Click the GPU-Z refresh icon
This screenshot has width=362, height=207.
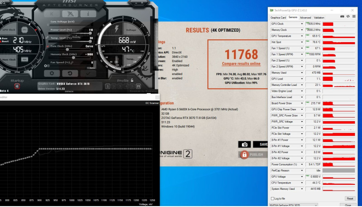[x=348, y=17]
